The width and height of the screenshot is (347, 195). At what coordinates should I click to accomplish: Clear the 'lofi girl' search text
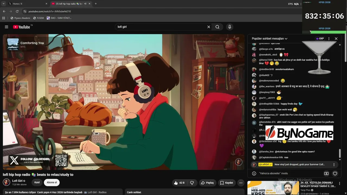(x=209, y=27)
